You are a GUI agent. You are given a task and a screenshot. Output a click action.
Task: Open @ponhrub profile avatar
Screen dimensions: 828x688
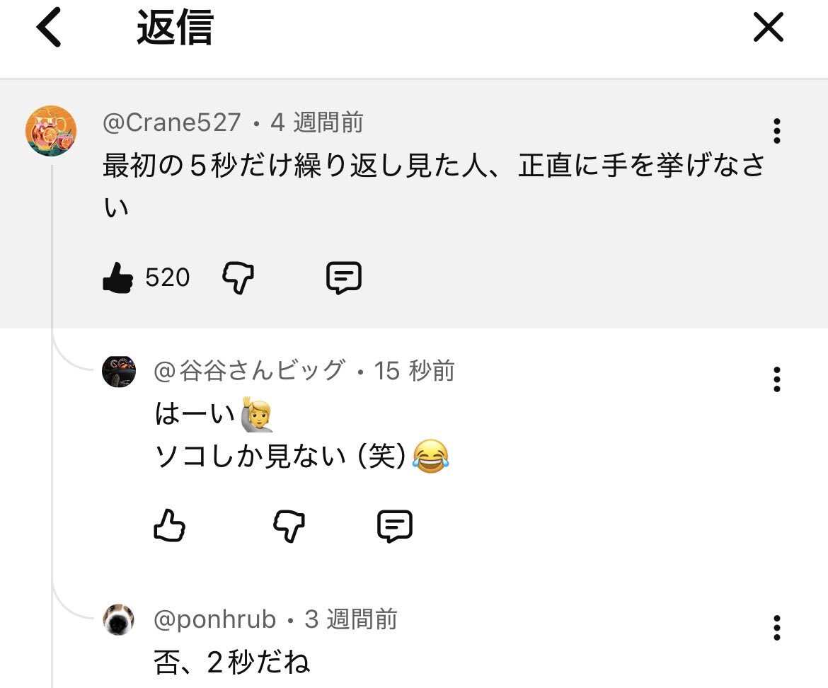(119, 620)
